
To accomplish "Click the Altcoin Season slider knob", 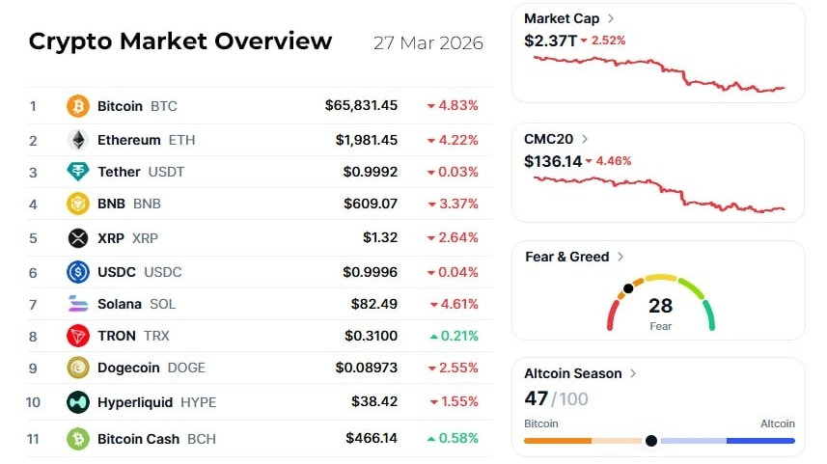I will [x=651, y=441].
